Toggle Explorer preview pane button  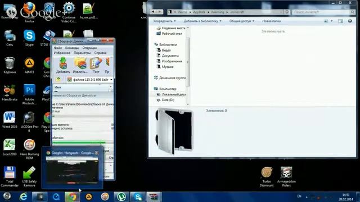[x=340, y=21]
